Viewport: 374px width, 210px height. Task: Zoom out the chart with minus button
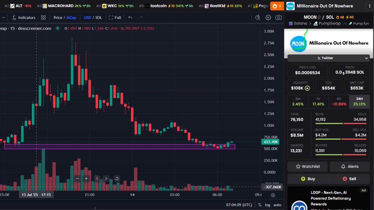[x=77, y=179]
